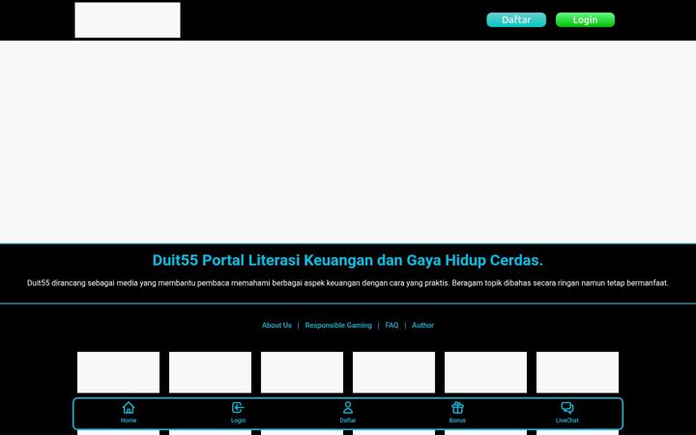Visit the FAQ footer link

[x=391, y=326]
